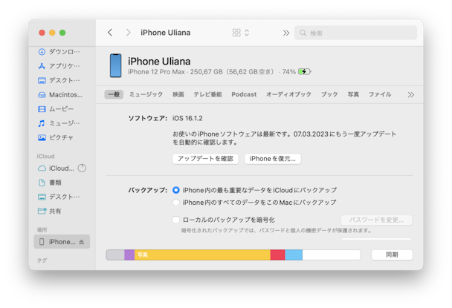Click the iPhoneを復元 button
The width and height of the screenshot is (452, 308).
pos(272,159)
